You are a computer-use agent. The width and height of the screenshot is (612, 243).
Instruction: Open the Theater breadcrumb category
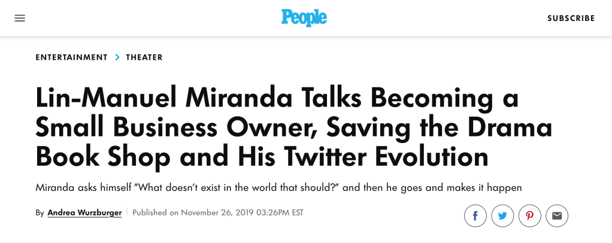144,57
